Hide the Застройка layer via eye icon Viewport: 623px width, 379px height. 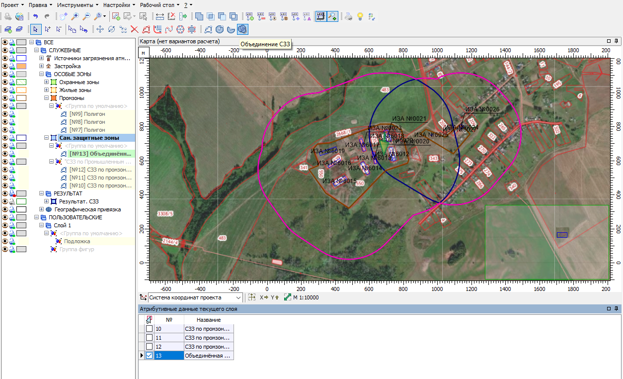[5, 66]
